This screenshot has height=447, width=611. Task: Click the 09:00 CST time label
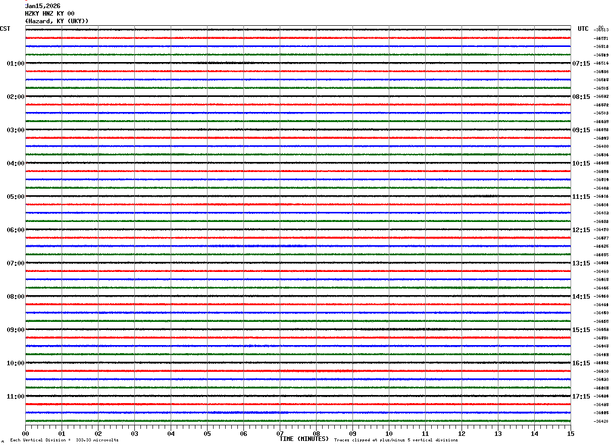click(x=16, y=330)
